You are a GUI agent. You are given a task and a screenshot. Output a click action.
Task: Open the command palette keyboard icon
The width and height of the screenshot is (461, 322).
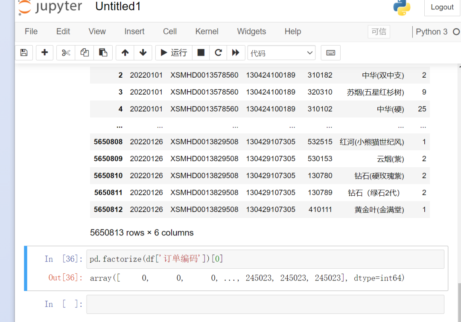[x=330, y=52]
